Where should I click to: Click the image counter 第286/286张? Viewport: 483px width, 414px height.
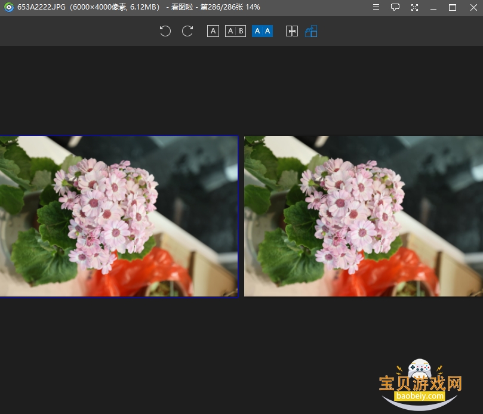click(221, 7)
